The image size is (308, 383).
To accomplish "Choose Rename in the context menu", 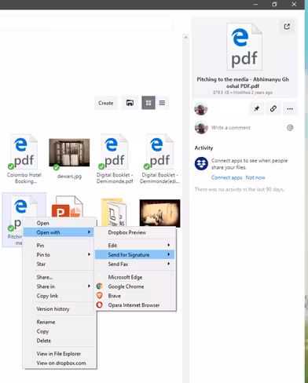I will [59, 322].
